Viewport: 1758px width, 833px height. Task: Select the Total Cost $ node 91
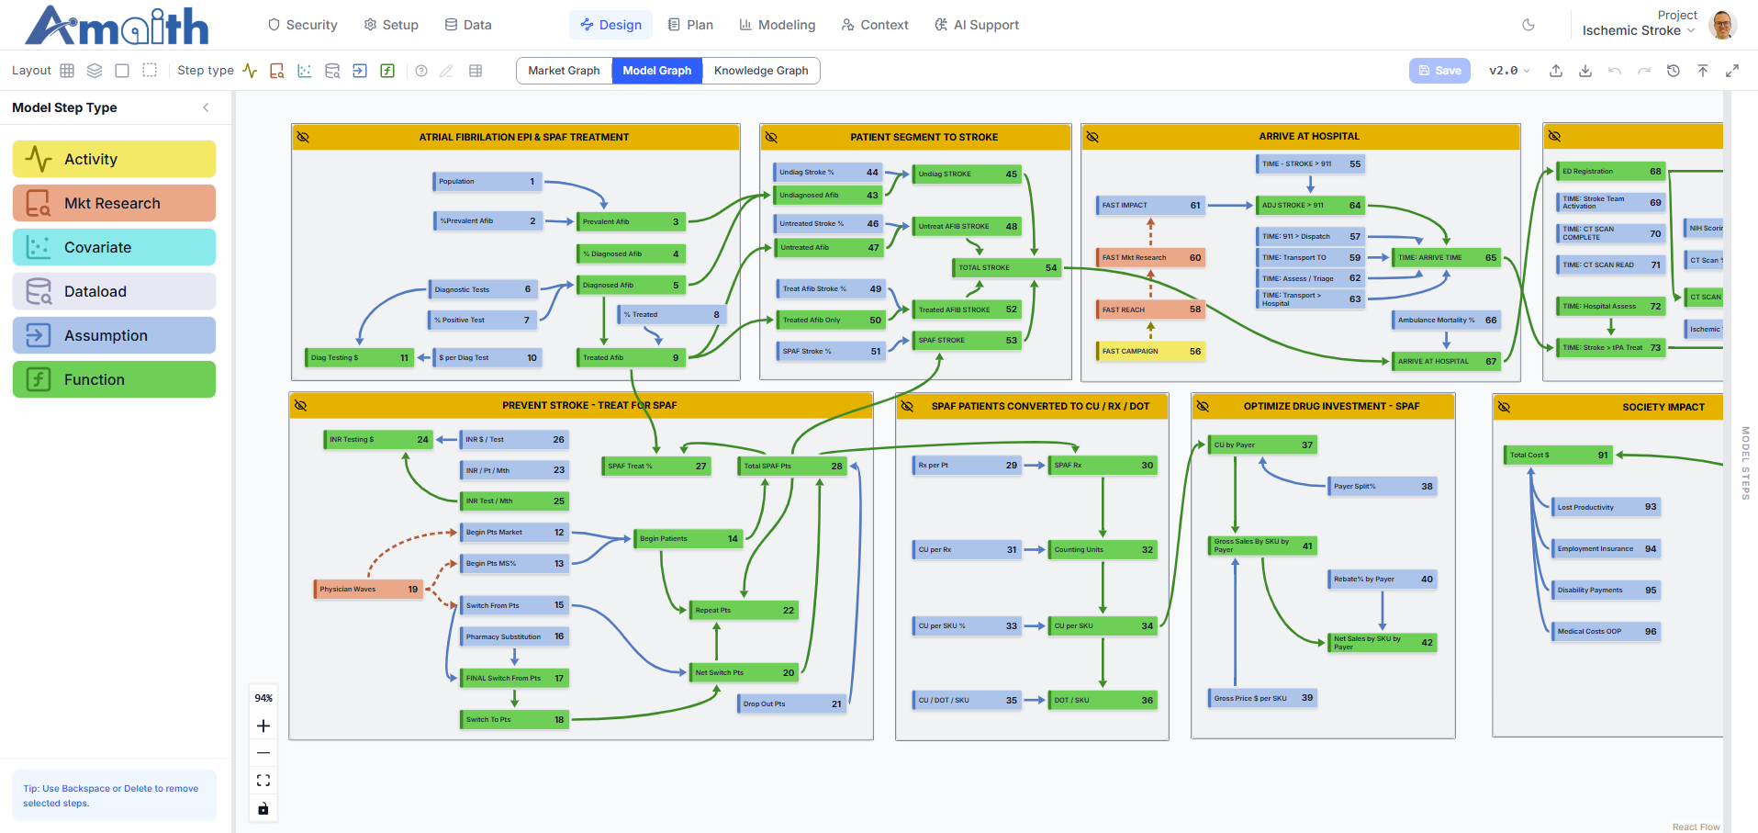[1559, 455]
